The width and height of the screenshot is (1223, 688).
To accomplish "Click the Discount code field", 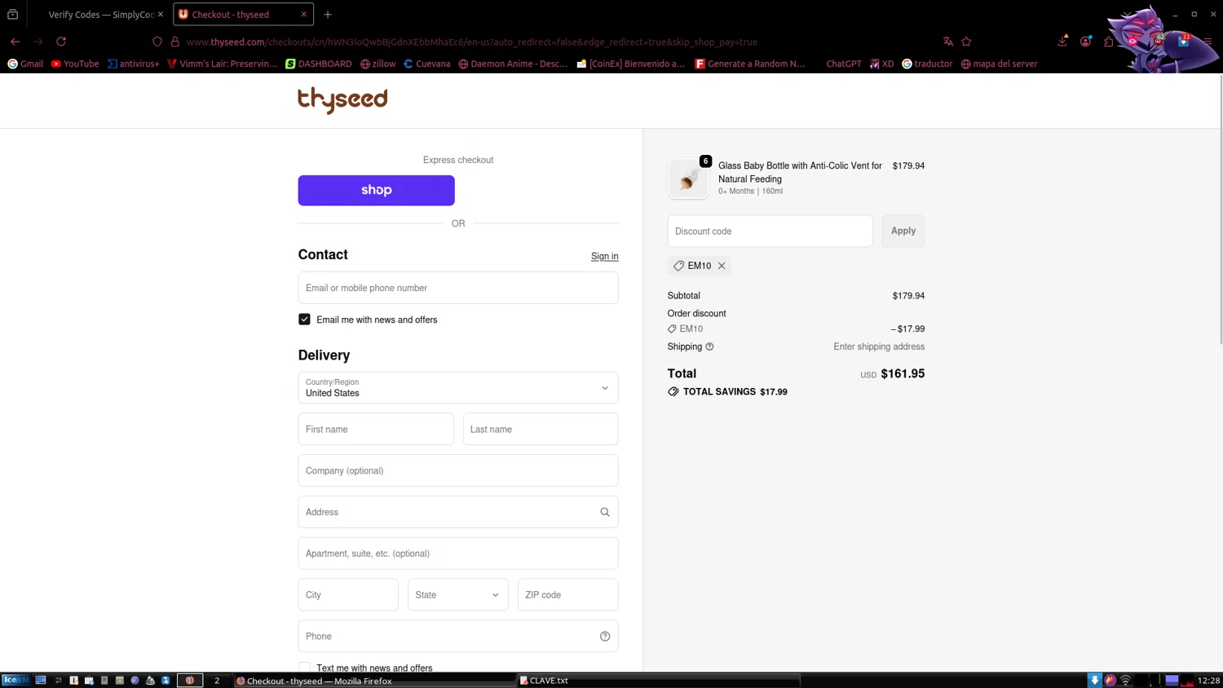I will pos(770,231).
